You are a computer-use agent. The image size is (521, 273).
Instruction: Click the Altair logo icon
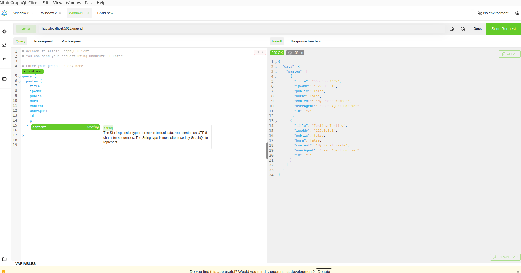tap(4, 13)
